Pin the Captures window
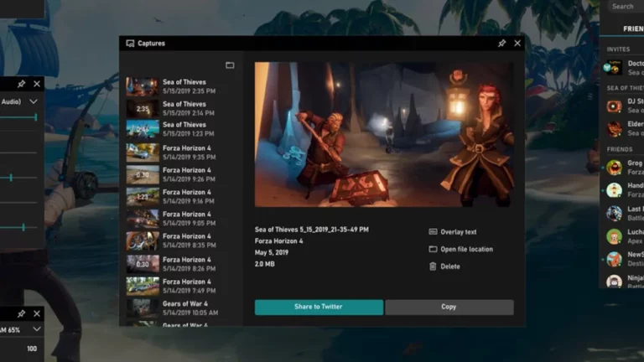This screenshot has width=644, height=362. click(x=502, y=43)
